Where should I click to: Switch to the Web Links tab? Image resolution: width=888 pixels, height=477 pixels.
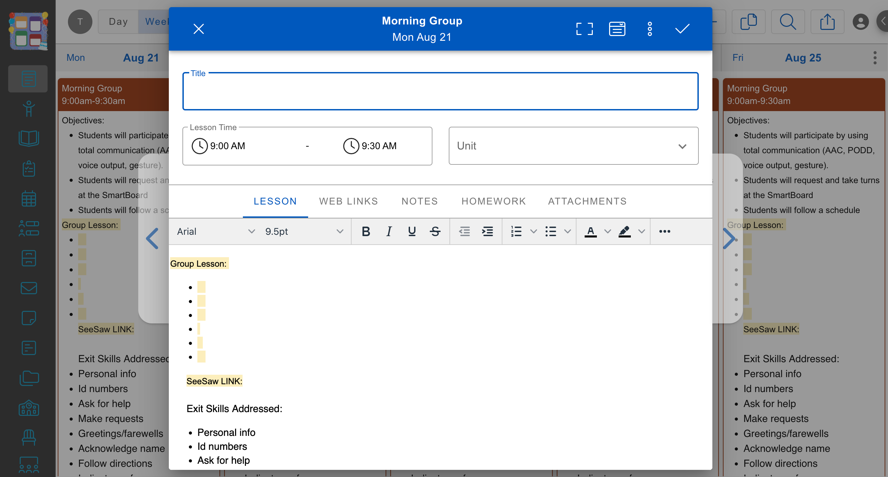point(349,201)
